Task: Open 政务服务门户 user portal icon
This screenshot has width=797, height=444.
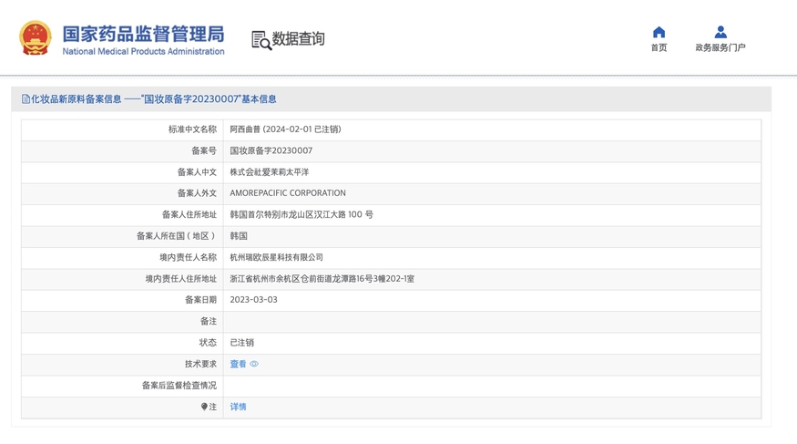Action: pos(720,32)
